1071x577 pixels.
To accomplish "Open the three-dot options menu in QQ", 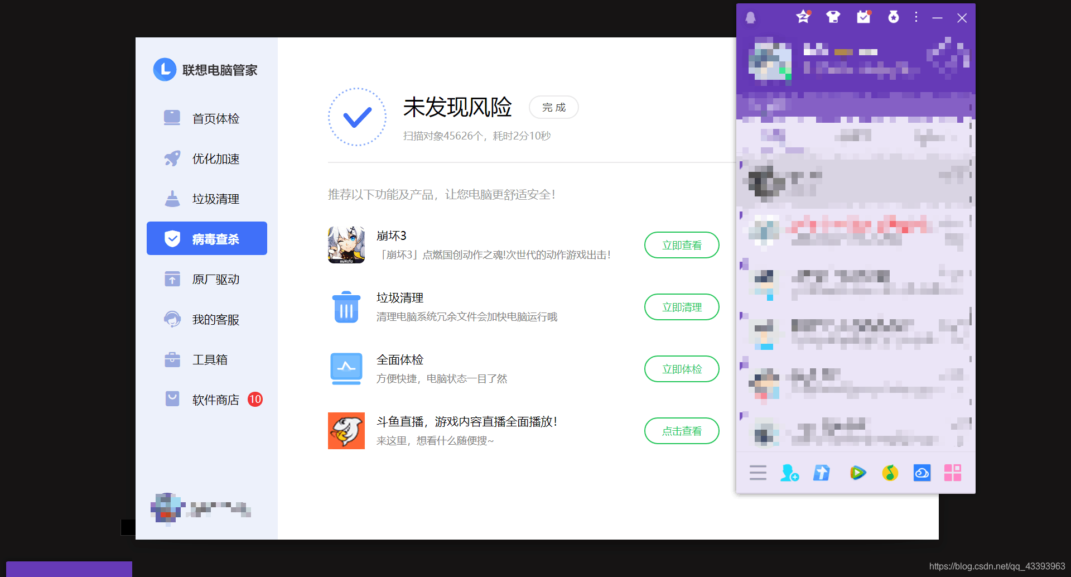I will click(916, 17).
